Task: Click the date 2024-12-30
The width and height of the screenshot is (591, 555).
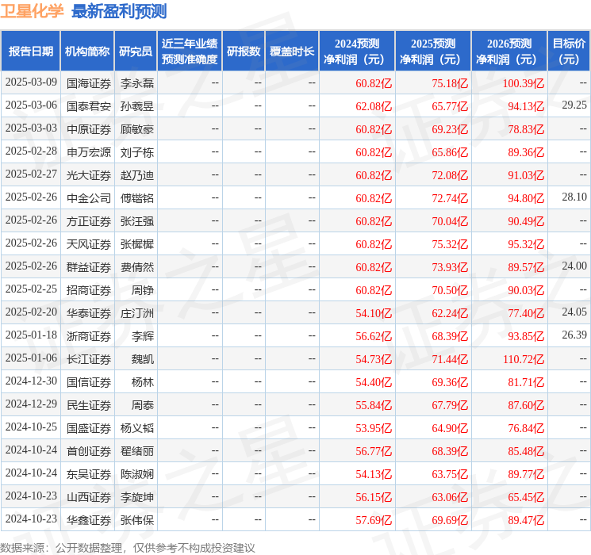Action: tap(31, 381)
